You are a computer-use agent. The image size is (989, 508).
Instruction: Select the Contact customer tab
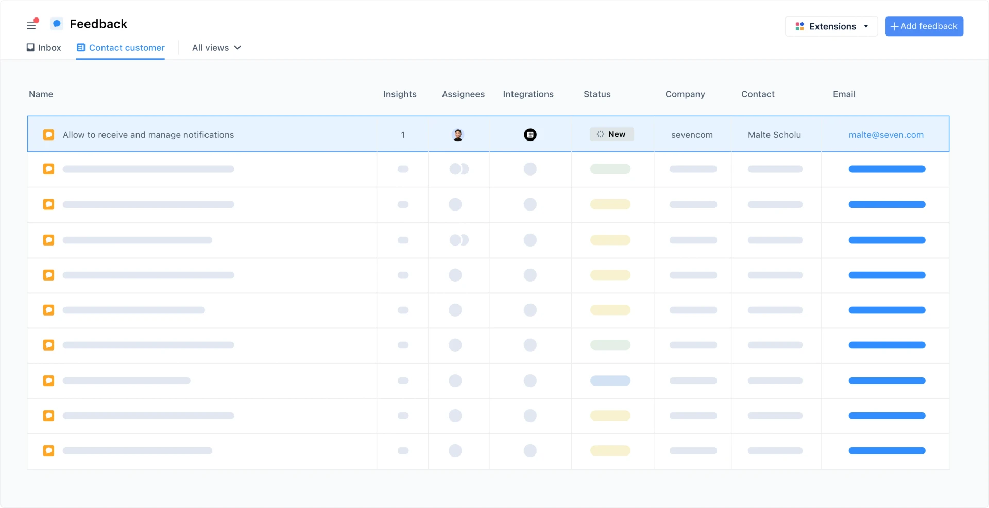tap(121, 47)
